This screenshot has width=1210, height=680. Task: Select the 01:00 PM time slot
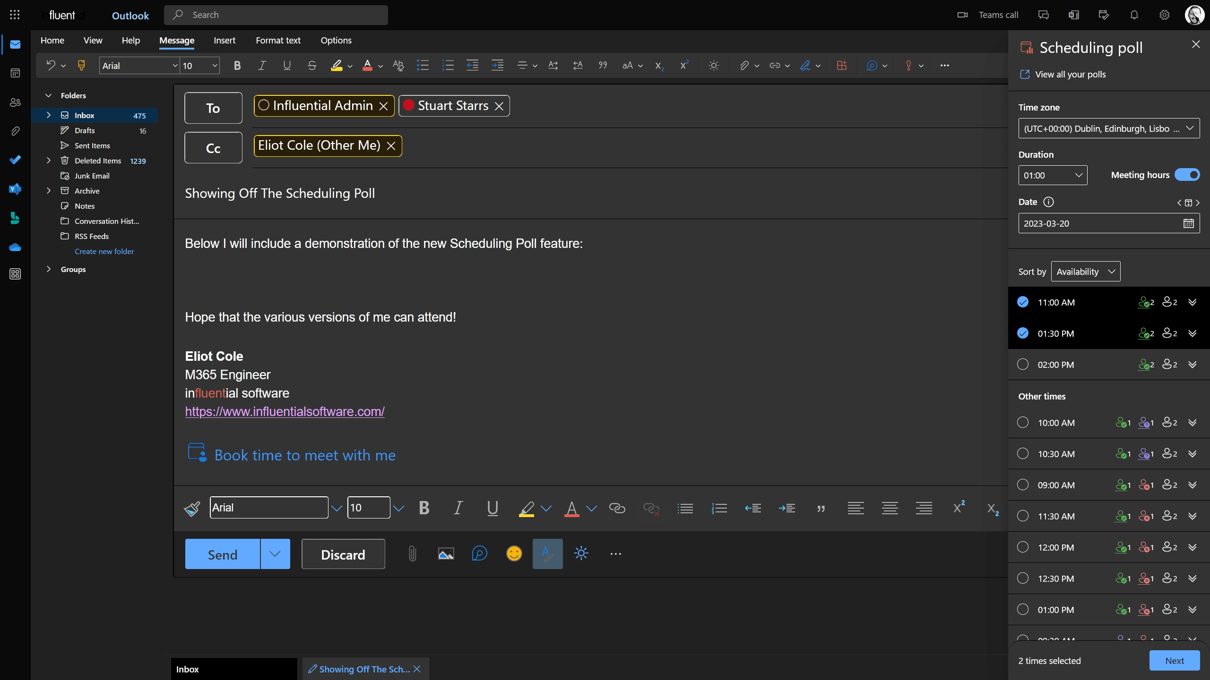point(1022,610)
